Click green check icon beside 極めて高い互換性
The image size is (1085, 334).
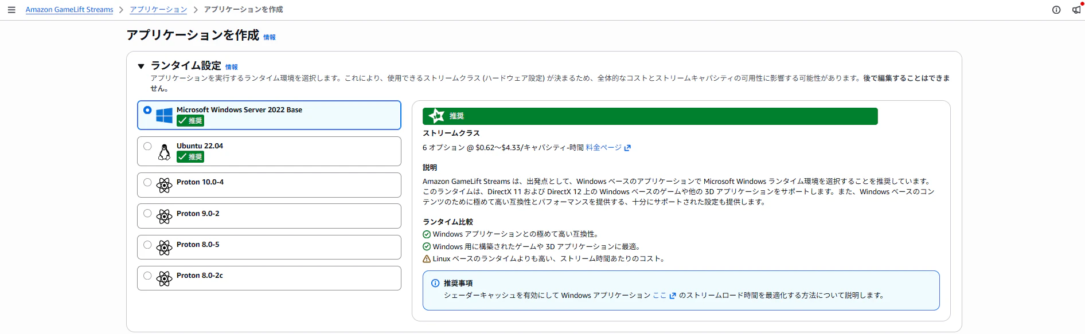coord(427,234)
